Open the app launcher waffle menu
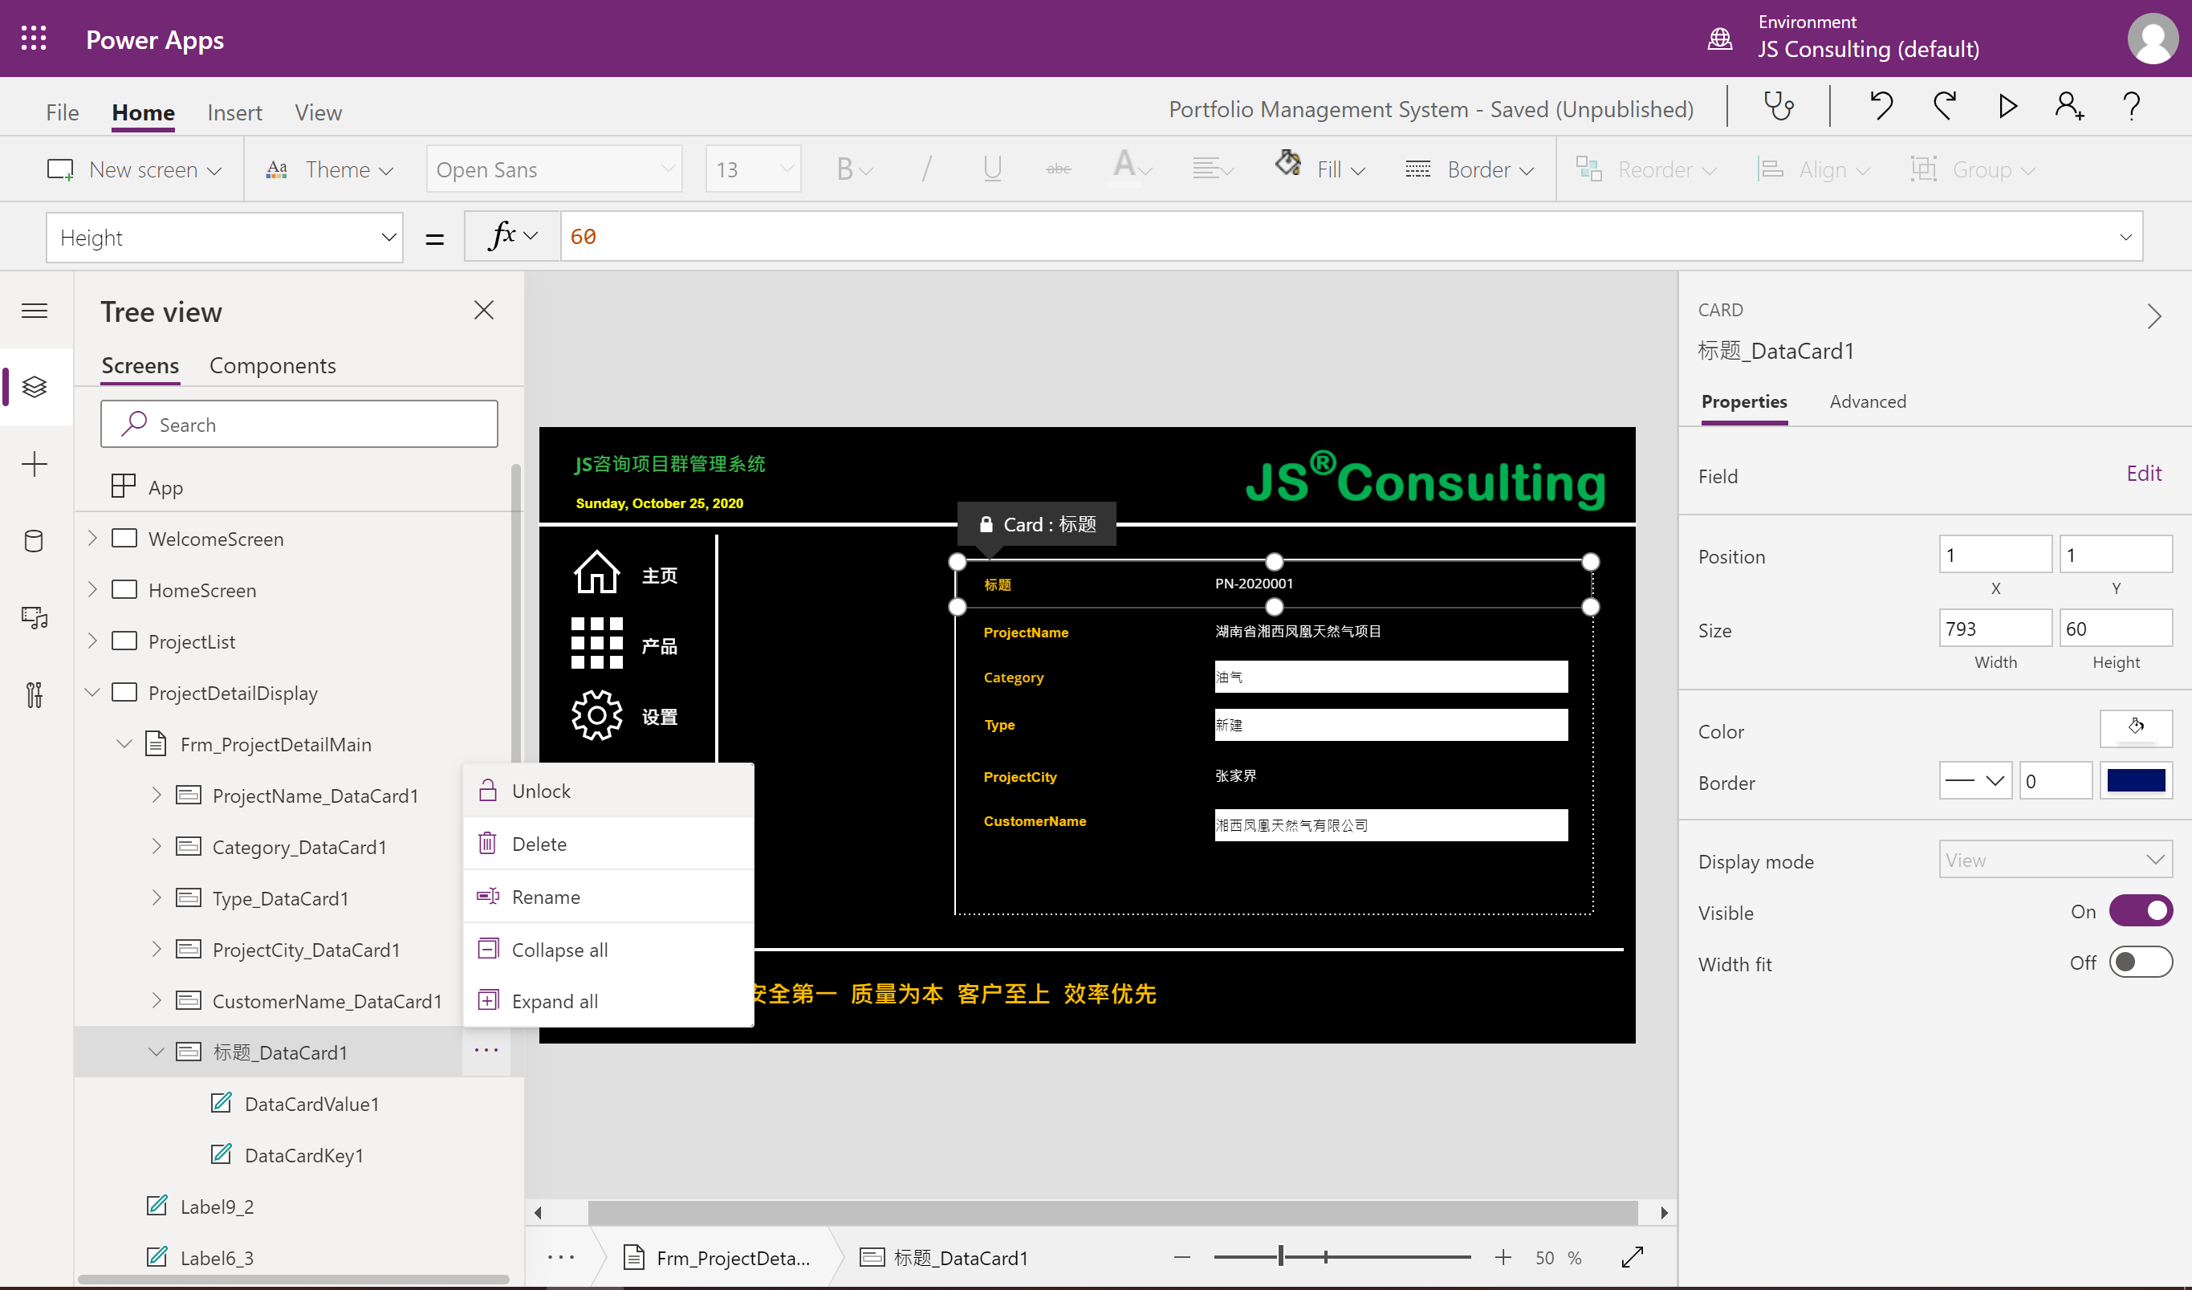 [33, 39]
